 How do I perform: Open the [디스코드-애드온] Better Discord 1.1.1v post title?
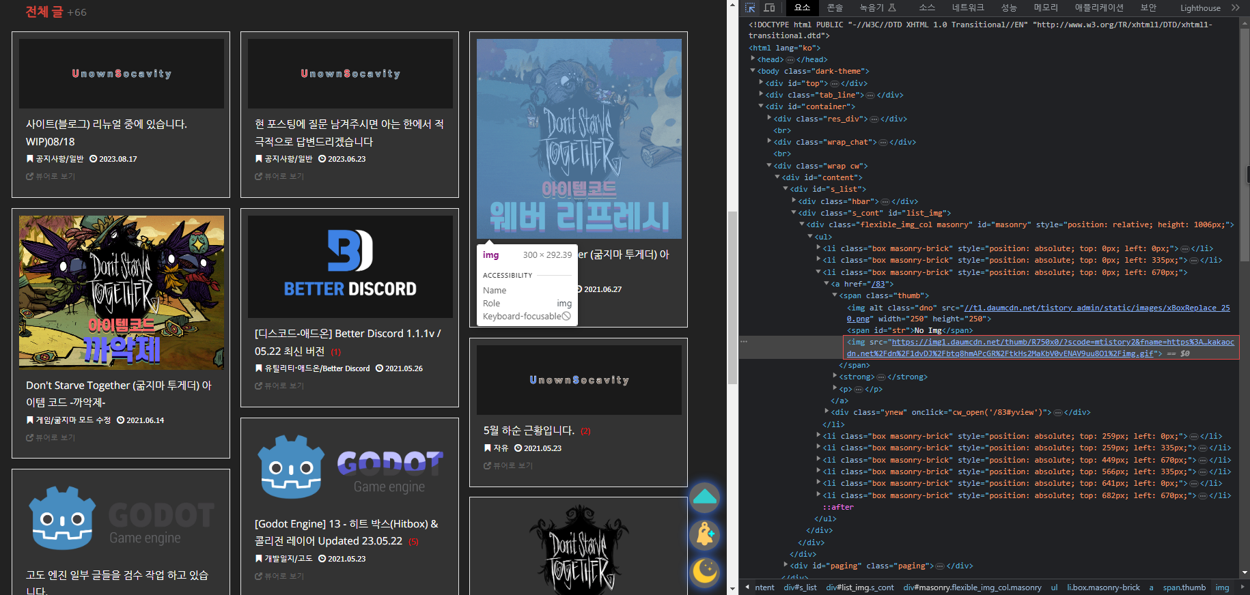click(x=348, y=342)
